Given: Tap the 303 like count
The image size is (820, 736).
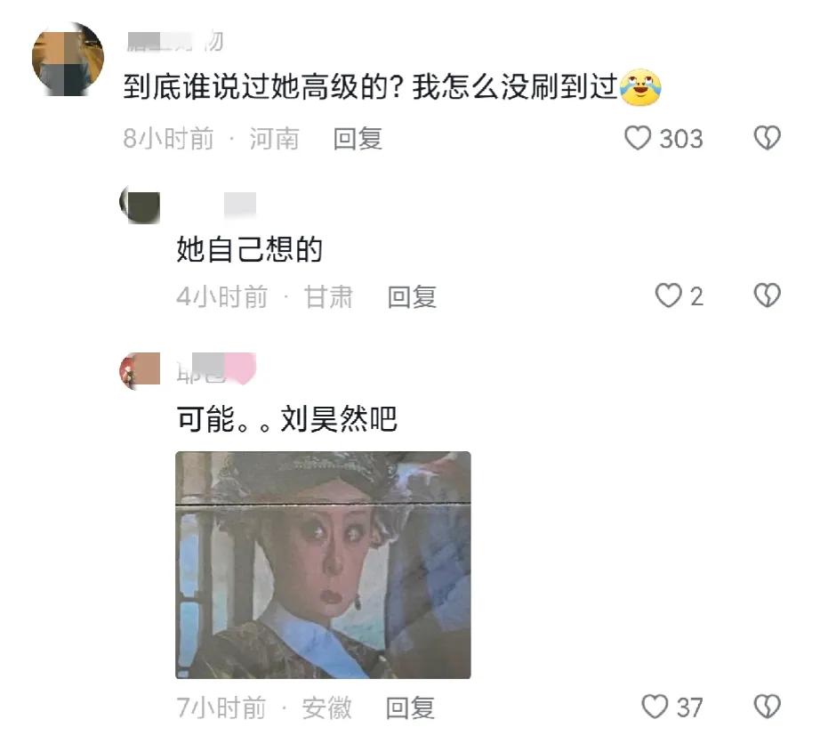Looking at the screenshot, I should pos(681,139).
